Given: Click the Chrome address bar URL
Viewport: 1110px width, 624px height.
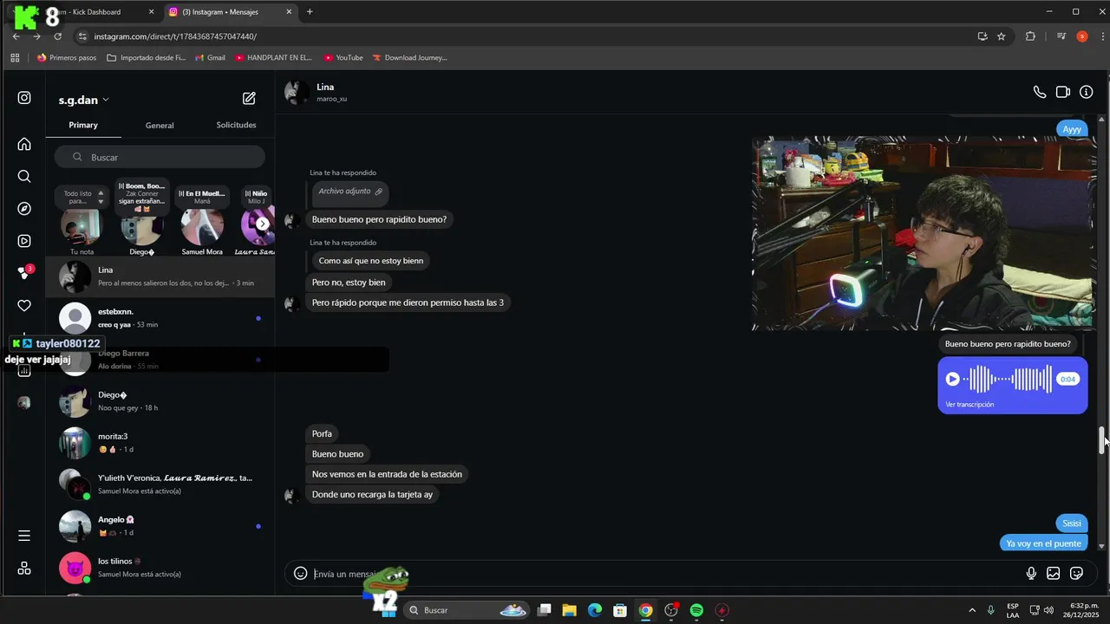Looking at the screenshot, I should (x=175, y=36).
